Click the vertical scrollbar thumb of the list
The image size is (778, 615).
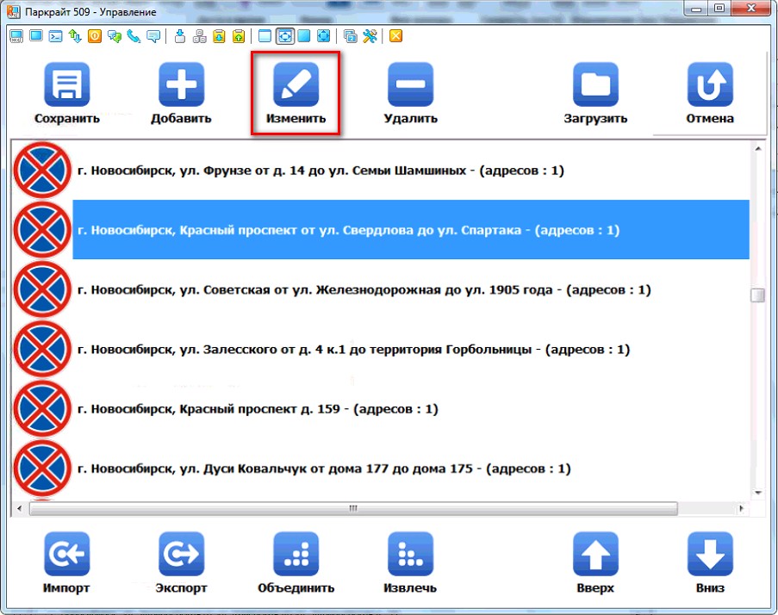click(757, 295)
